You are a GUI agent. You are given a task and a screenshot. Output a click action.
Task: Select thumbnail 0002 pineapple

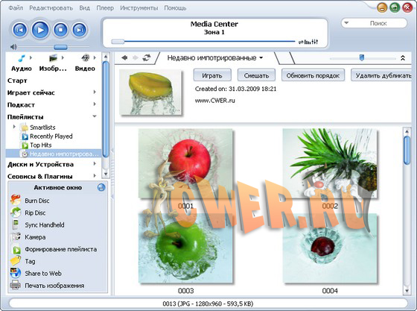click(330, 163)
